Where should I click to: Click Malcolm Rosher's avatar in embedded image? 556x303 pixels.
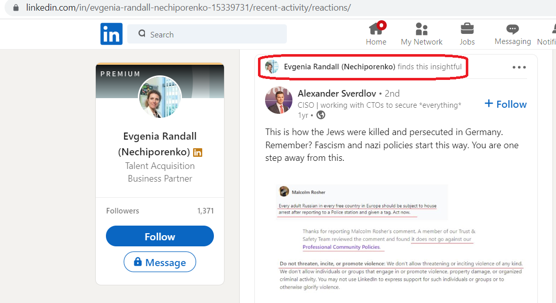pos(284,192)
